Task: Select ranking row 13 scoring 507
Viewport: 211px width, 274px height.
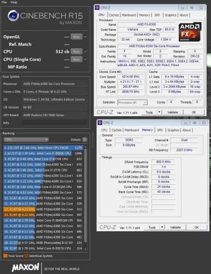Action: (43, 215)
